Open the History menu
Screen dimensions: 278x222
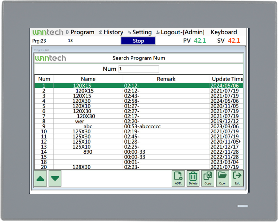tap(111, 32)
